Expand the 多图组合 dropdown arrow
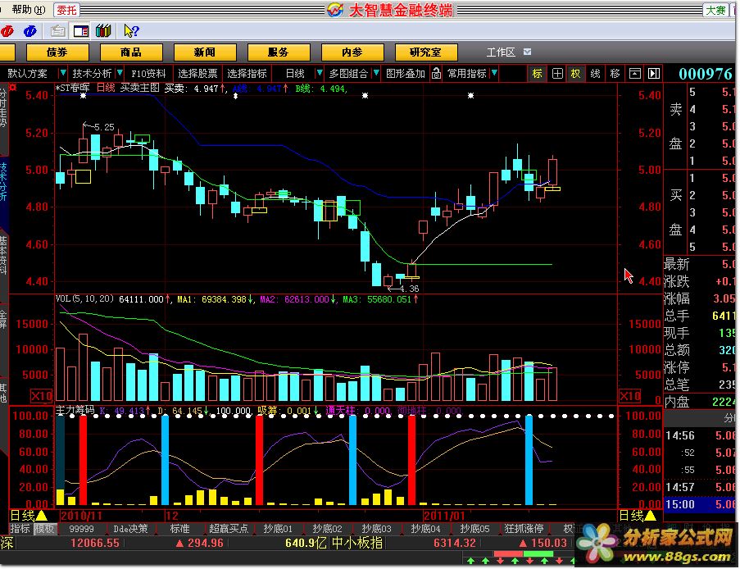Viewport: 740px width, 569px height. pos(376,74)
